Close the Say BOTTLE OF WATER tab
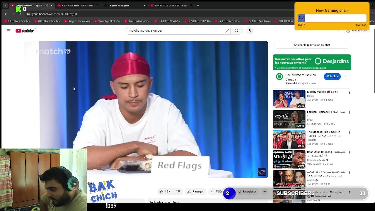 coord(191,6)
